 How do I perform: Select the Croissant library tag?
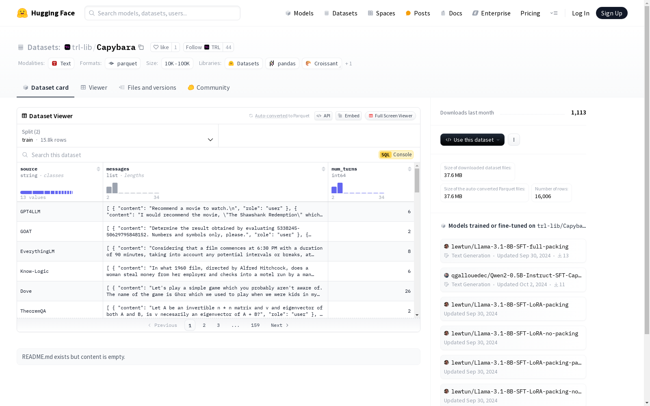tap(322, 63)
